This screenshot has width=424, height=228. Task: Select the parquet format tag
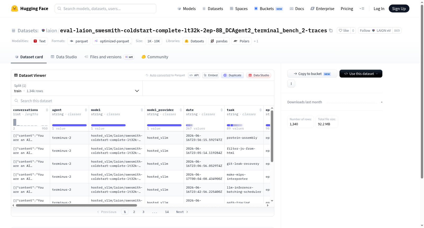79,41
